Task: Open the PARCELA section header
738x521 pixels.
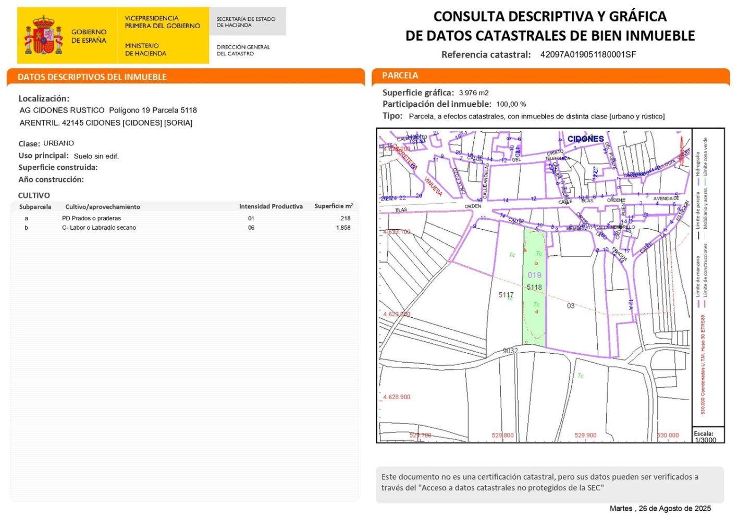Action: 400,76
